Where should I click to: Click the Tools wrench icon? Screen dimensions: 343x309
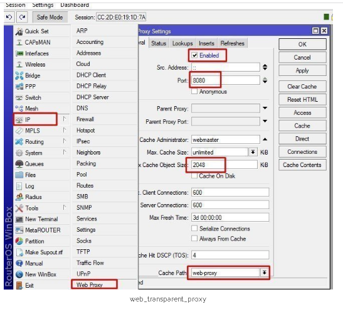pos(19,208)
